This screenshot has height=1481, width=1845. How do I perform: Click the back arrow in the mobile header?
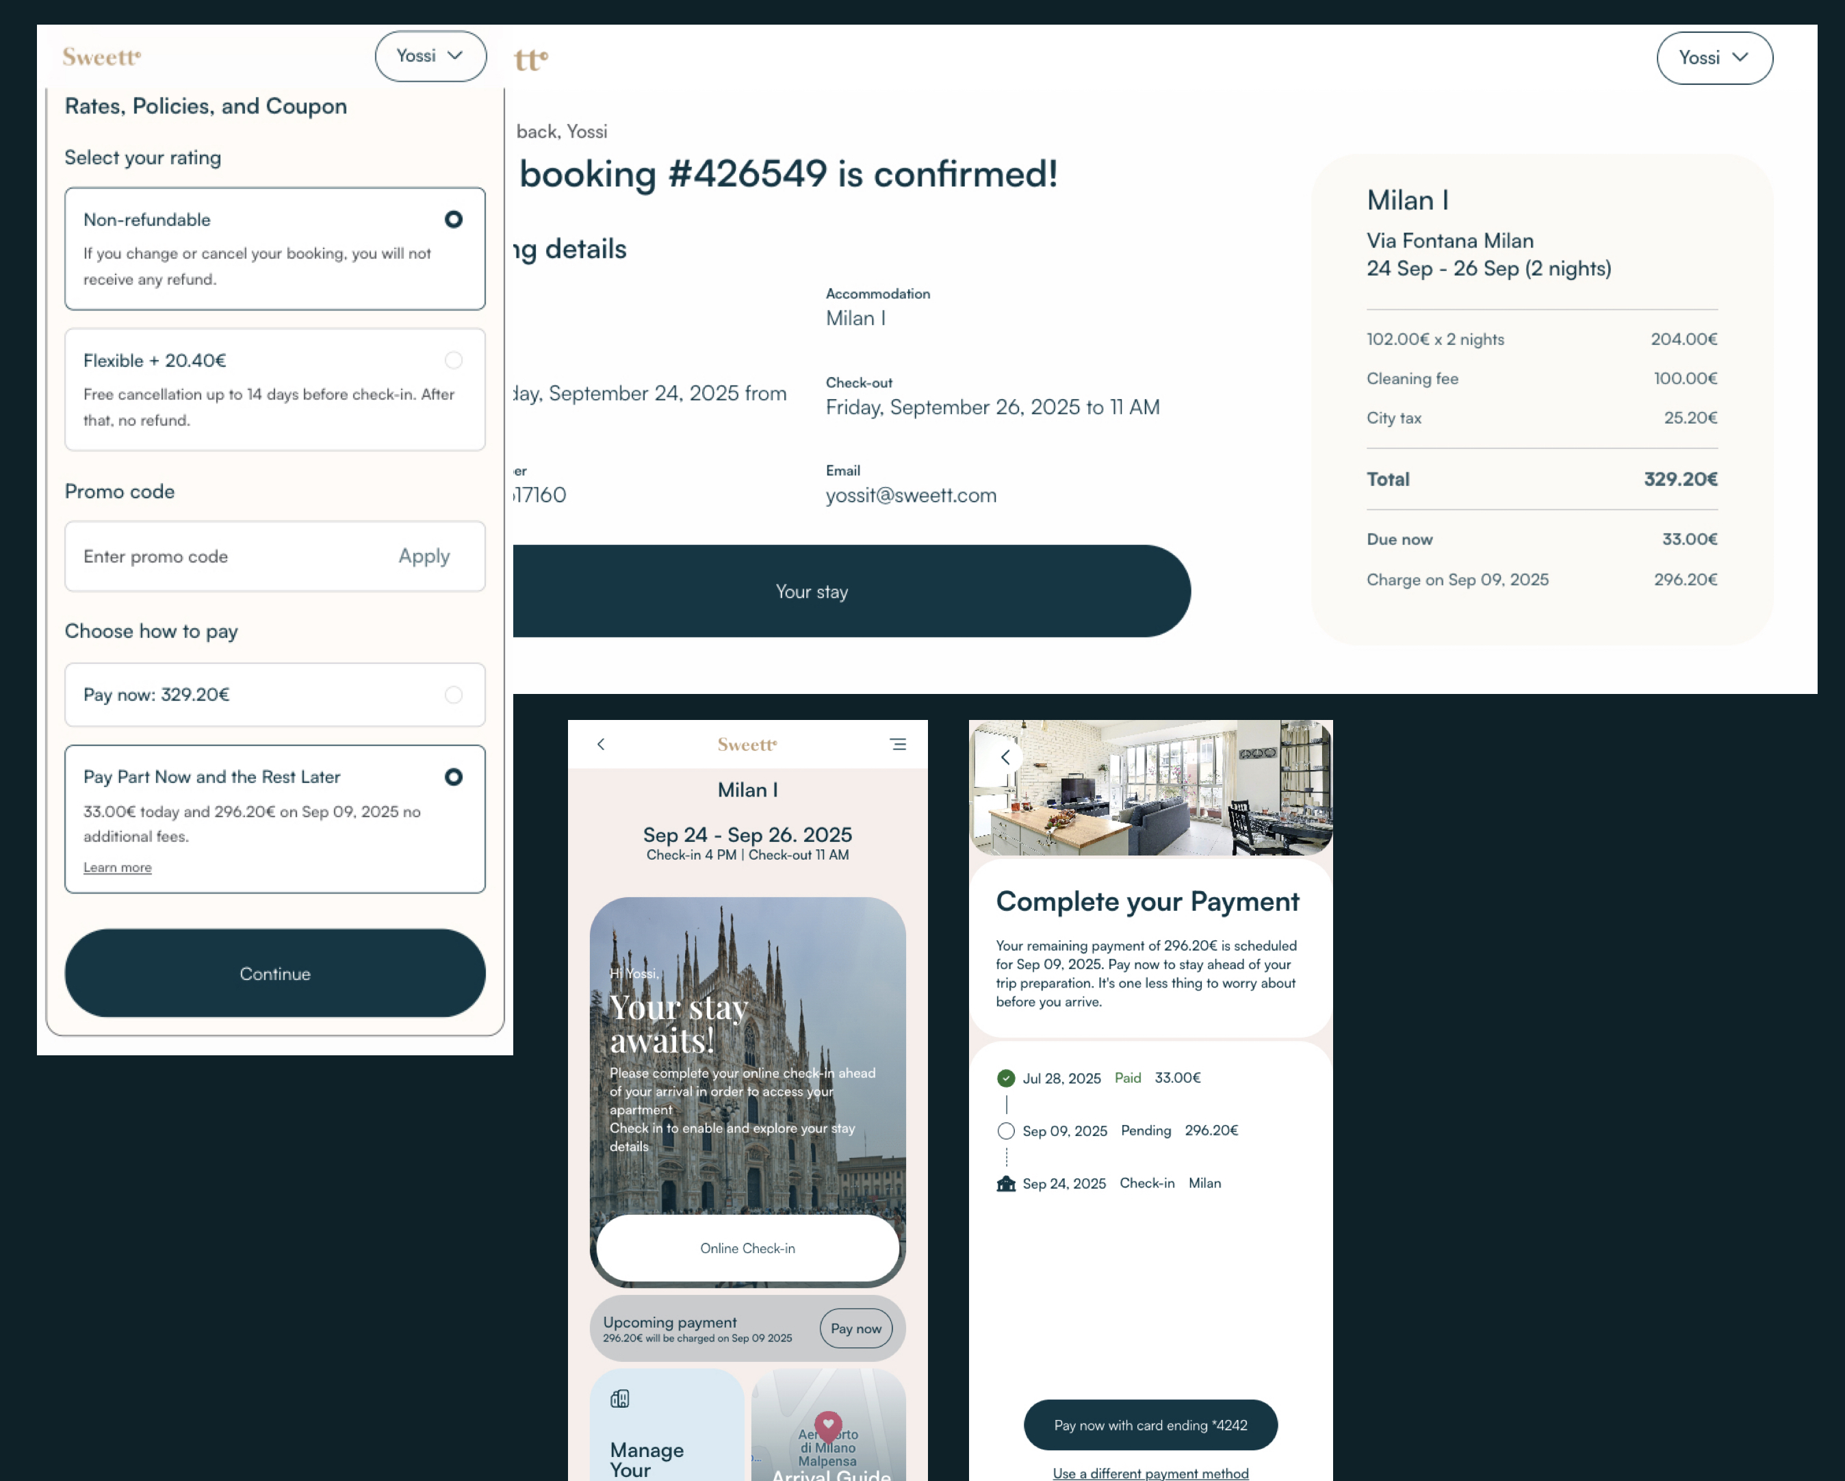[601, 745]
